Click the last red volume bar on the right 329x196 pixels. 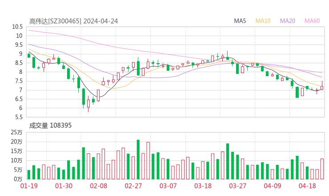322,169
